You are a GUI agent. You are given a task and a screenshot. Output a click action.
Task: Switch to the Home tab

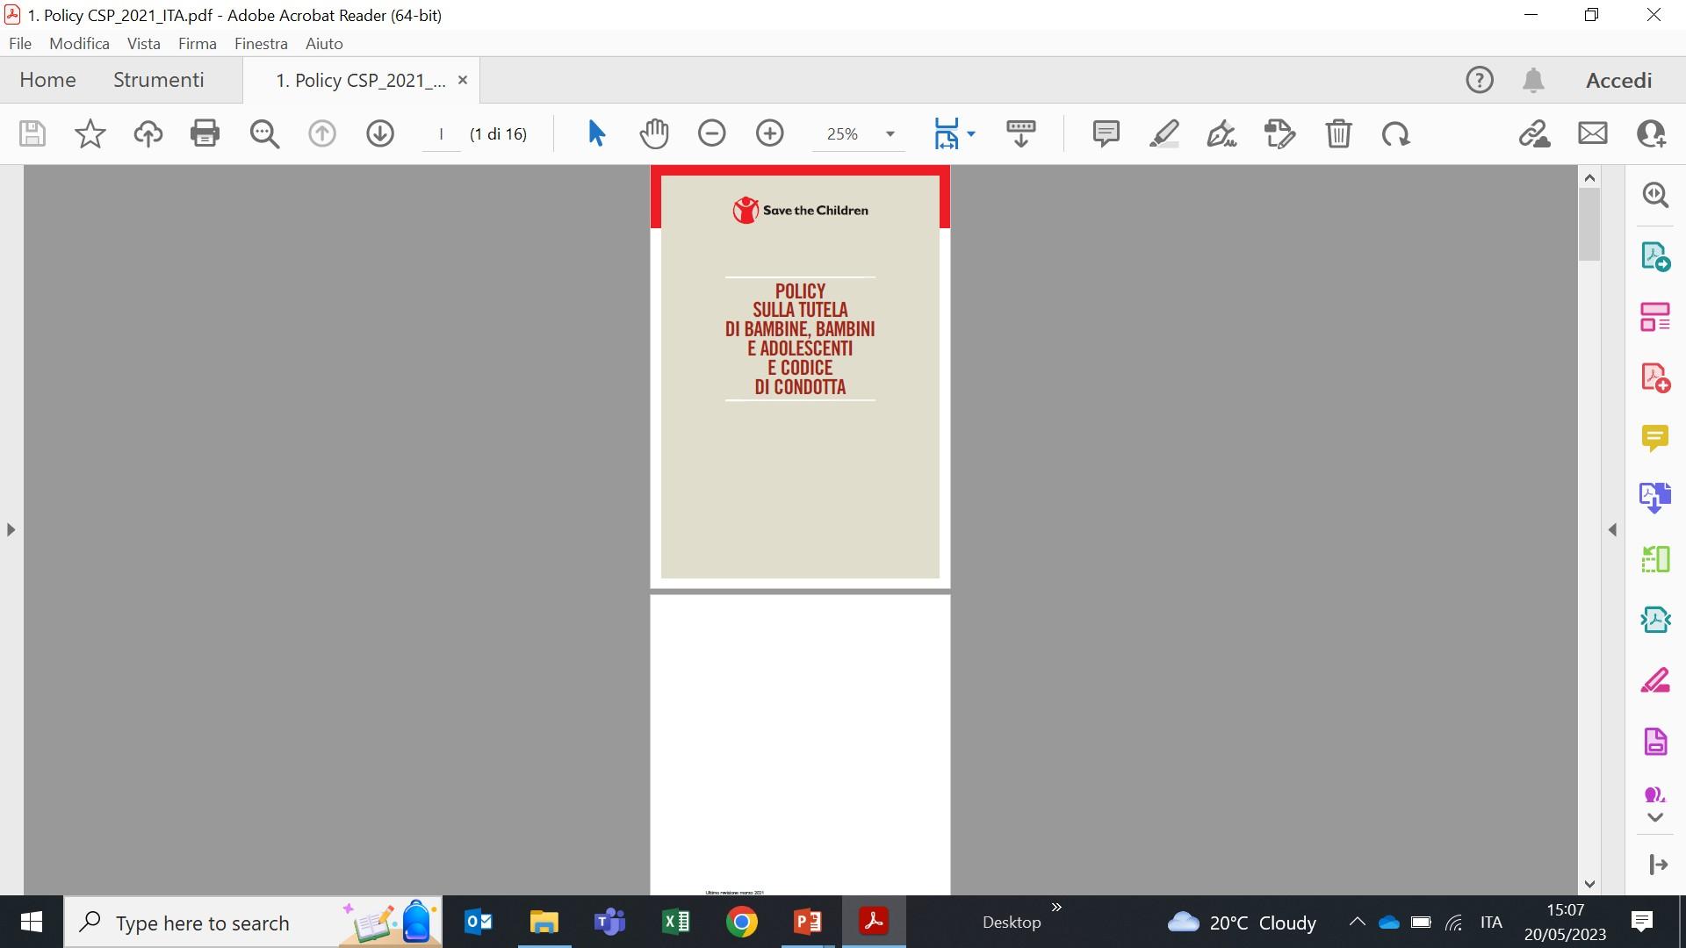[47, 80]
